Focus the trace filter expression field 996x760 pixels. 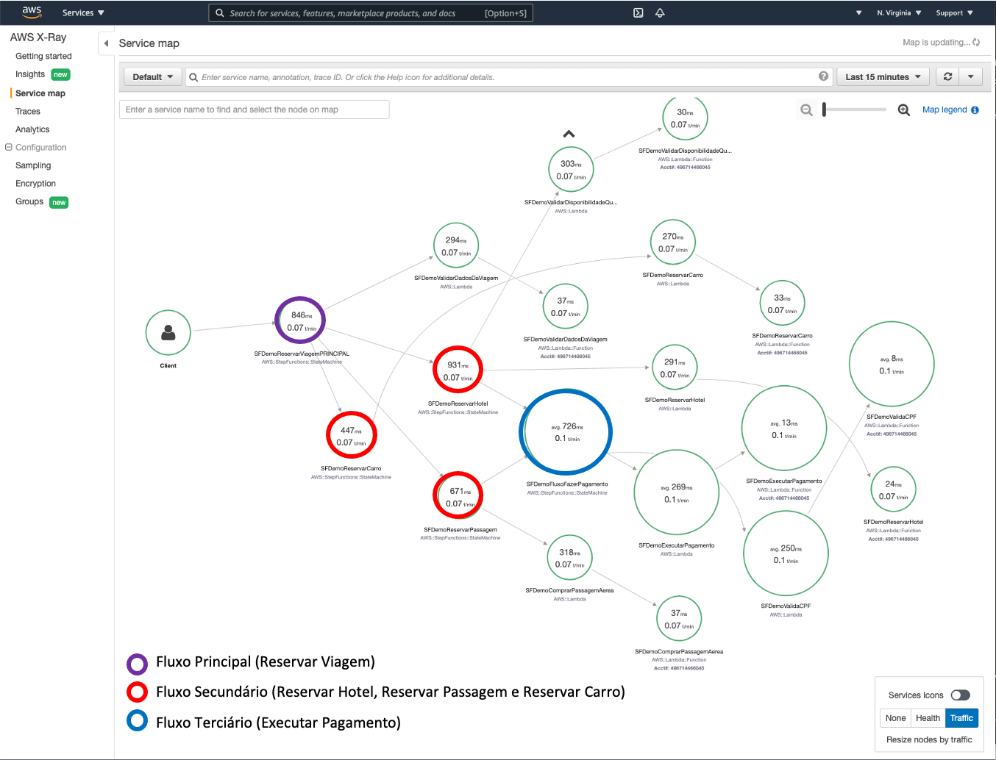point(508,77)
